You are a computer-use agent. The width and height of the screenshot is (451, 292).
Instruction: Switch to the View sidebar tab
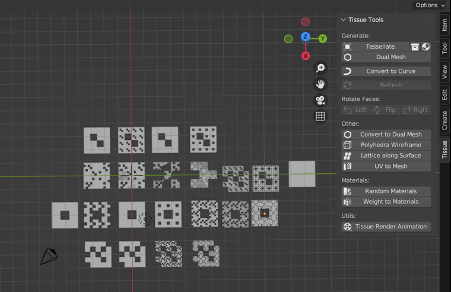(444, 72)
